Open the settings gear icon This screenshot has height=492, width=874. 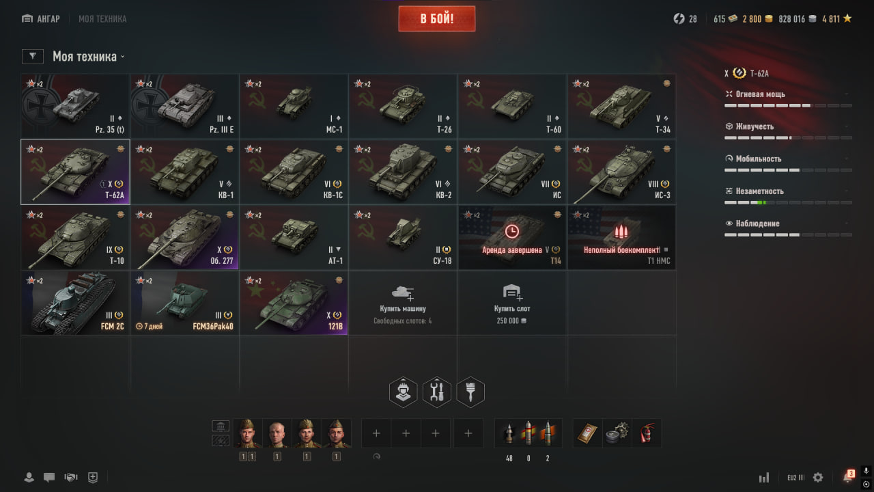pyautogui.click(x=818, y=478)
